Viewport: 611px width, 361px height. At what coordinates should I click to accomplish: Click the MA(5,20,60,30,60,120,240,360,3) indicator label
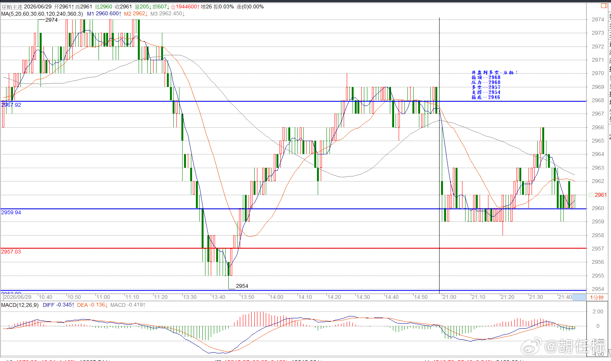coord(42,14)
